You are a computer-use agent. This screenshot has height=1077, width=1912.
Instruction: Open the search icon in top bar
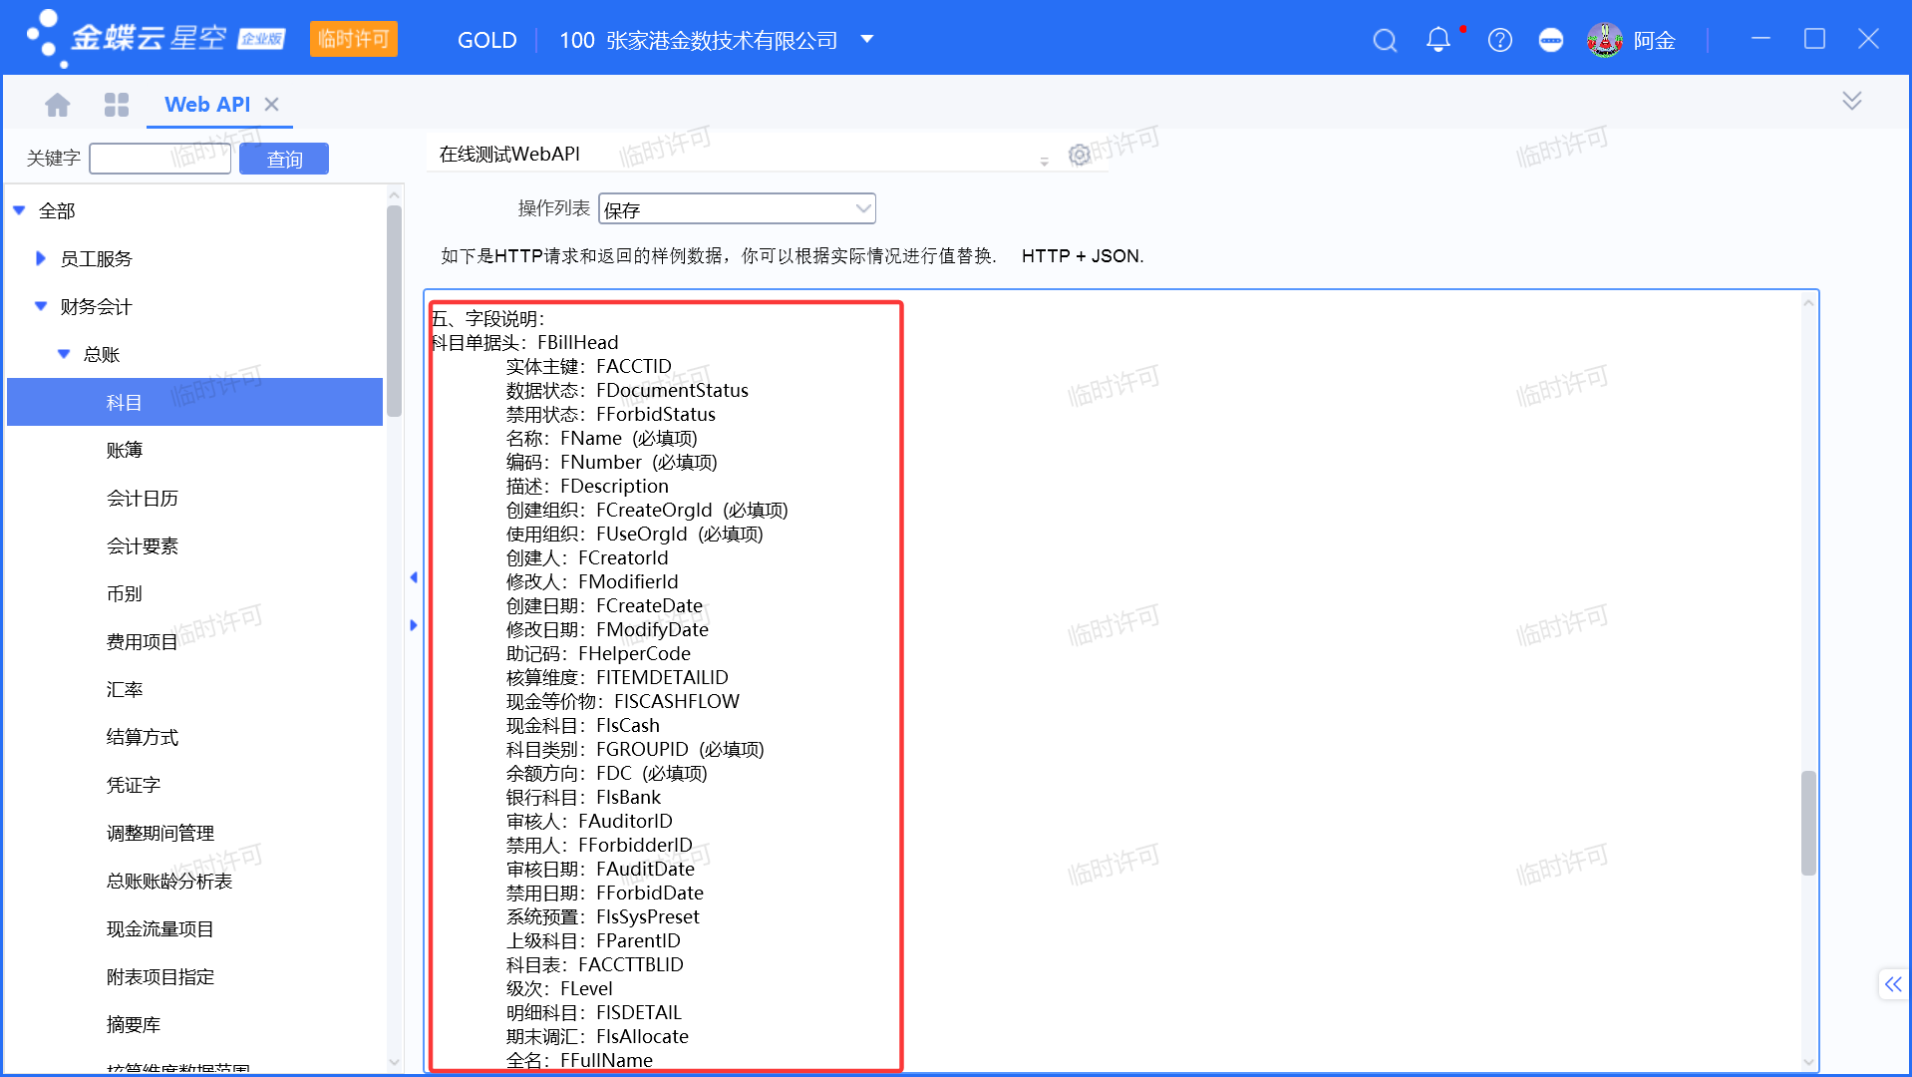[1385, 40]
